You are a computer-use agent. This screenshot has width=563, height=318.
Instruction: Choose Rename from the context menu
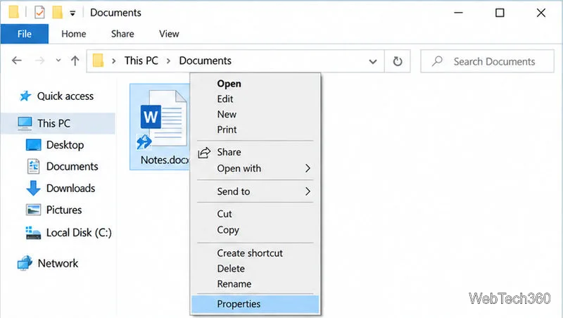pyautogui.click(x=234, y=284)
